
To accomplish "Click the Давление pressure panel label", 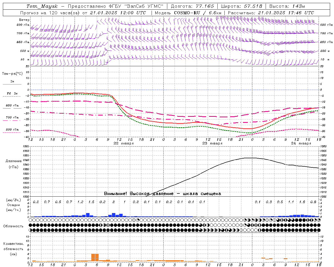I will (x=14, y=161).
